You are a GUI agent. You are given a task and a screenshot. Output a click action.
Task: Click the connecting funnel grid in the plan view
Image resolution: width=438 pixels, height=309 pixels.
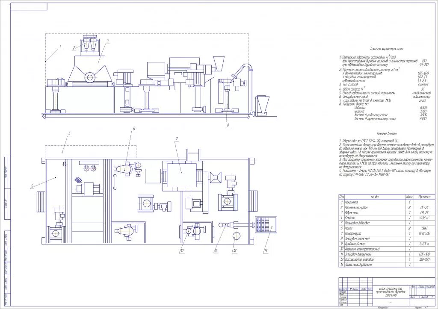(x=266, y=224)
